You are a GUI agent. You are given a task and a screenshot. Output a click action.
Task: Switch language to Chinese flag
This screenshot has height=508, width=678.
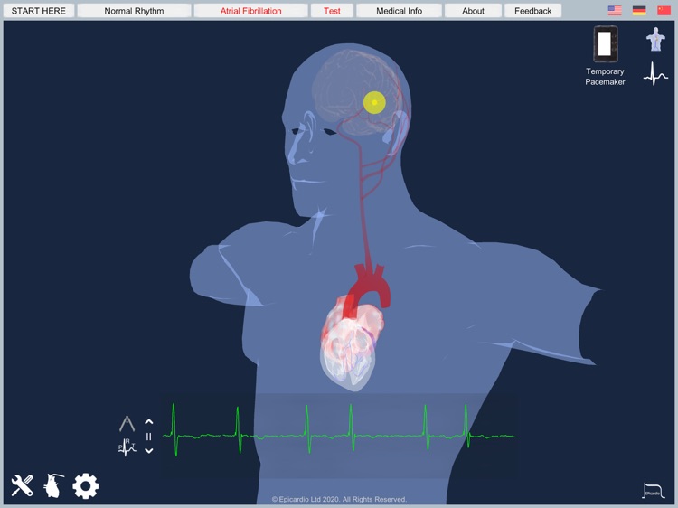point(664,10)
